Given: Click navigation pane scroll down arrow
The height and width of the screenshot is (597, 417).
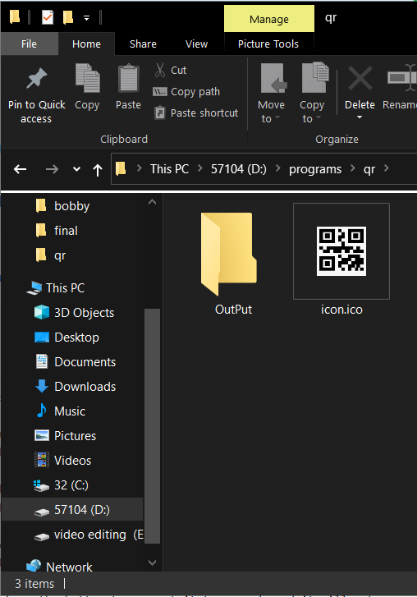Looking at the screenshot, I should click(x=152, y=563).
